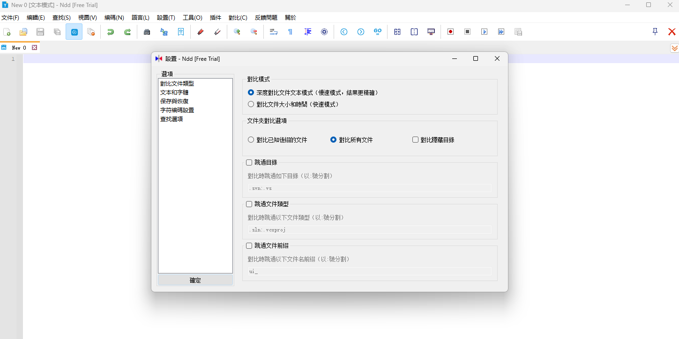Select 查找選項 in options list

pyautogui.click(x=172, y=119)
